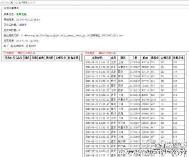Click 去哪儿价 header in the 携程比去哪儿高 table
Image resolution: width=189 pixels, height=157 pixels.
166,58
